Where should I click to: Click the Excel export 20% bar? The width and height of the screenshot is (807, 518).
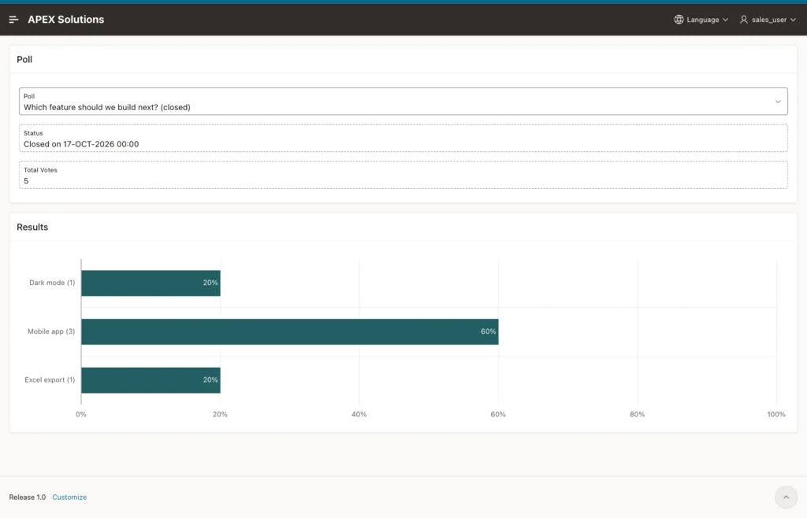tap(151, 380)
